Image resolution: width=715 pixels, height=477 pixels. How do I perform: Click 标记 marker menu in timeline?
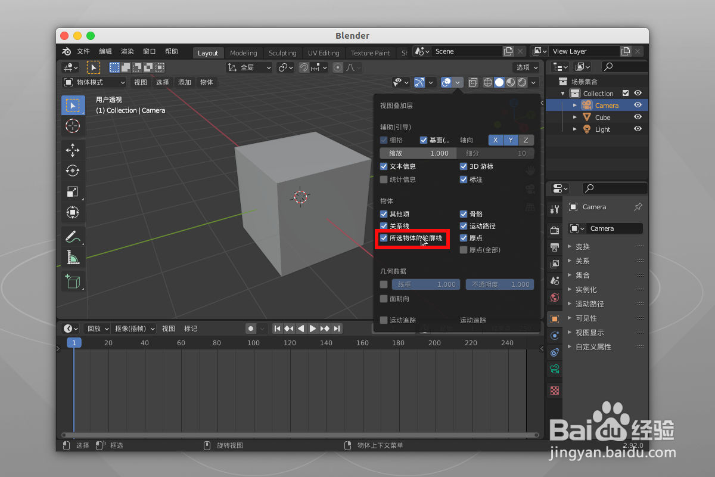point(191,329)
